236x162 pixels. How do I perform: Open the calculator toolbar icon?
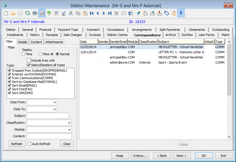[x=56, y=13]
